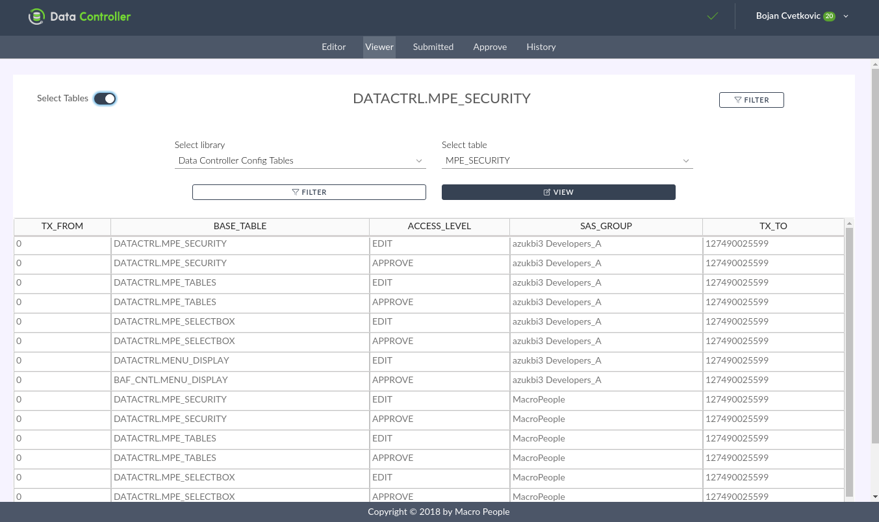Switch to the Editor tab
The height and width of the screenshot is (522, 879).
tap(333, 47)
